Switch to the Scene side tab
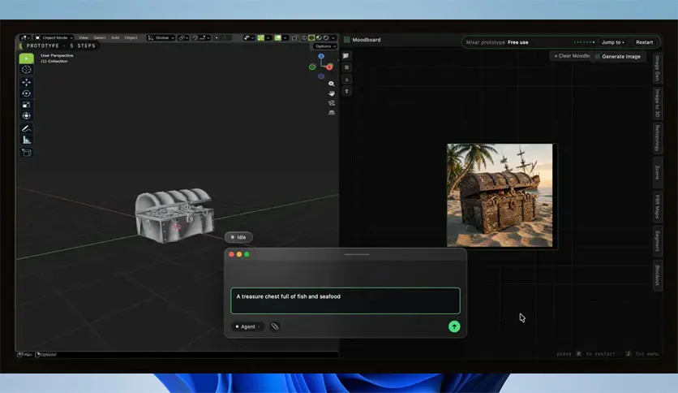 point(657,173)
